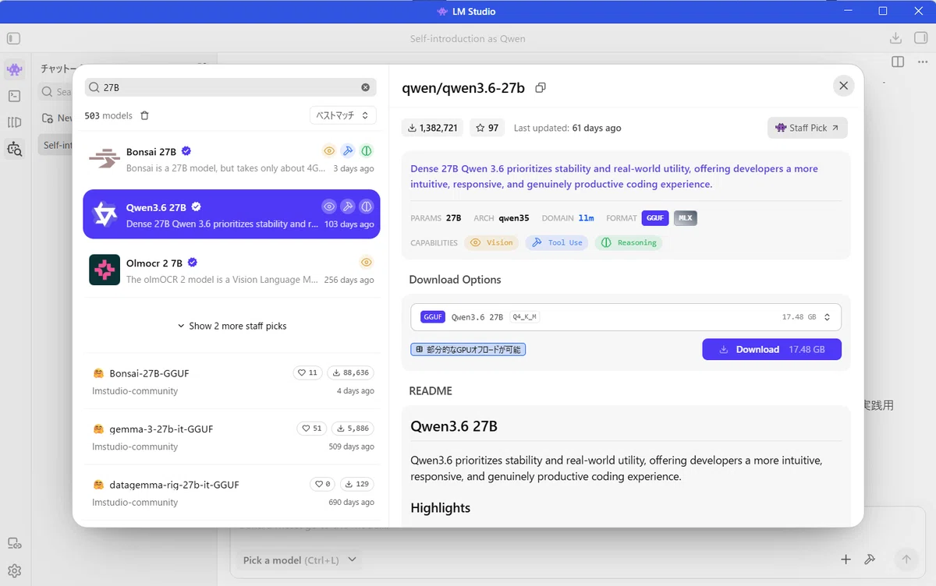The image size is (936, 586).
Task: Click the vision eye icon on Olmocr 2 7B
Action: click(367, 262)
